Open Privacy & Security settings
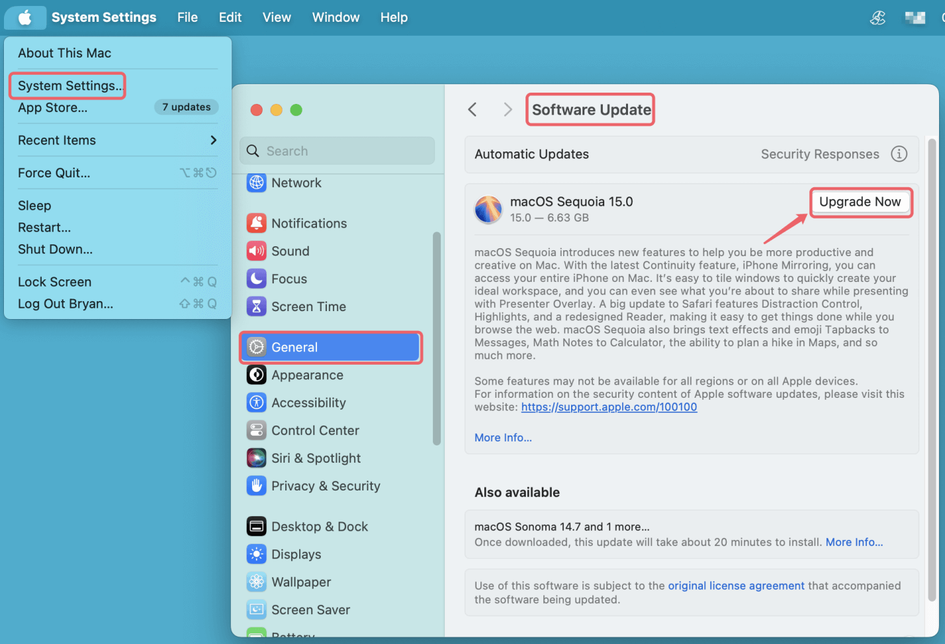Image resolution: width=945 pixels, height=644 pixels. [x=325, y=486]
